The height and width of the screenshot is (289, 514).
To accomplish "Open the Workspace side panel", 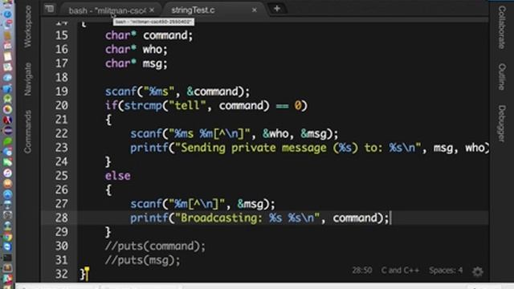I will 28,26.
